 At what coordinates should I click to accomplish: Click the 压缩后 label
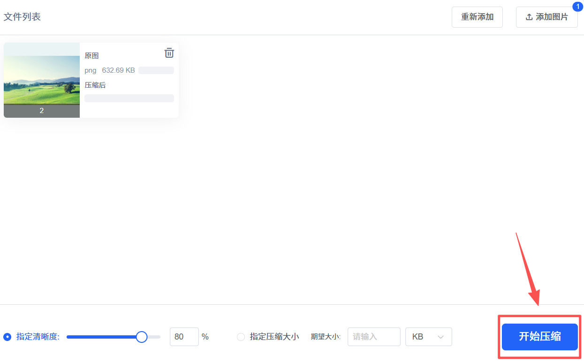pyautogui.click(x=95, y=85)
